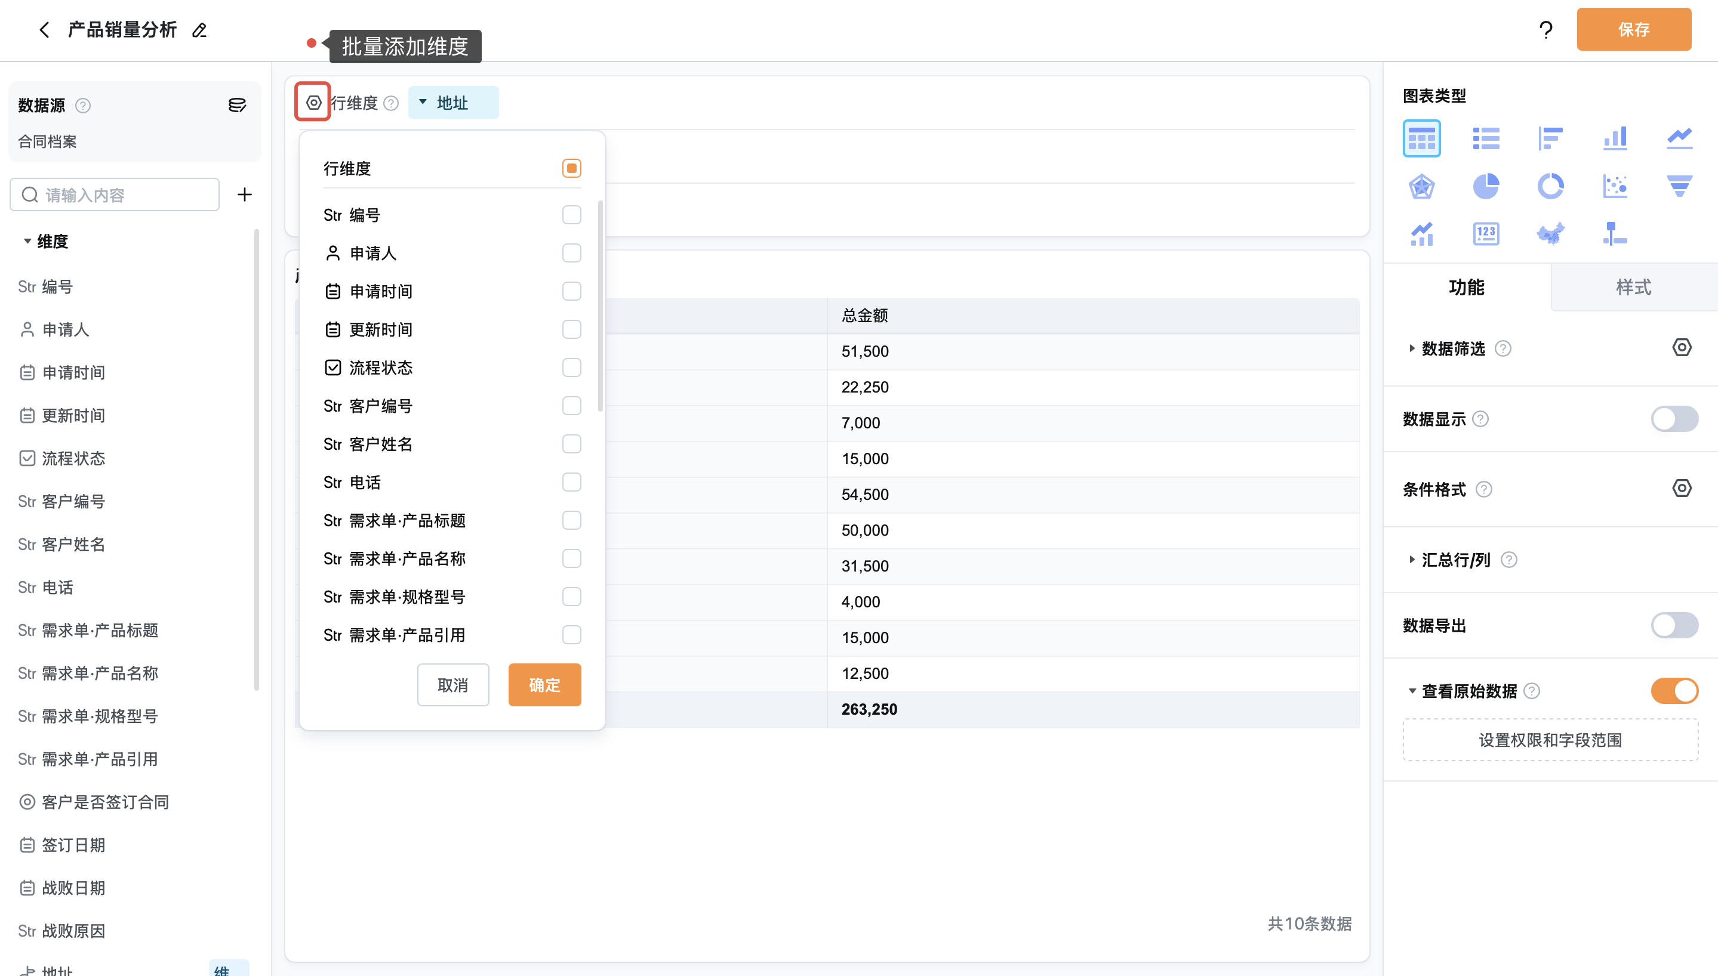
Task: Enable the 数据显示 switch
Action: coord(1674,419)
